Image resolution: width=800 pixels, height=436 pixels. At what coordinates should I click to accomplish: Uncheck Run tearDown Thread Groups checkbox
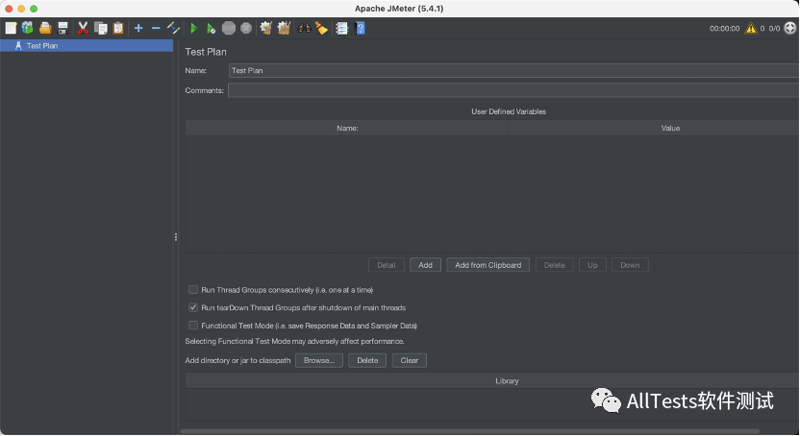(x=193, y=307)
